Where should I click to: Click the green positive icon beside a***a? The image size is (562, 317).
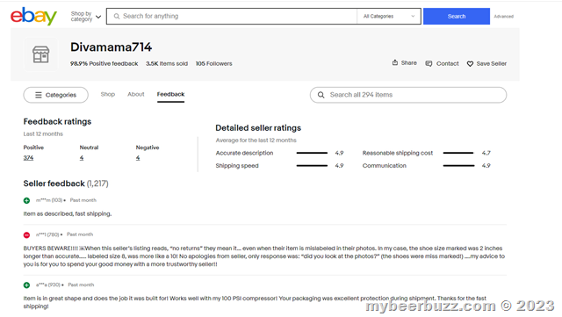(26, 285)
